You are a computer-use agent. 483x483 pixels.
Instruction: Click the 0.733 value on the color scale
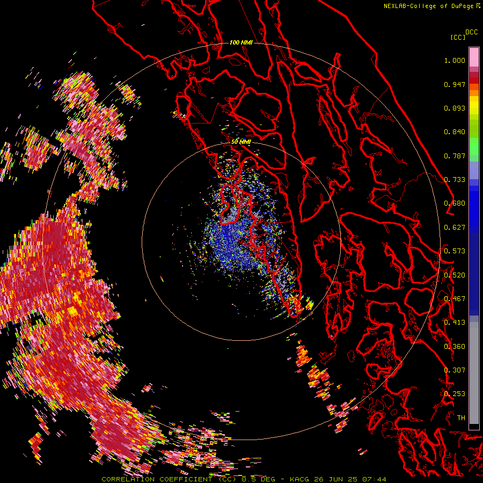455,180
